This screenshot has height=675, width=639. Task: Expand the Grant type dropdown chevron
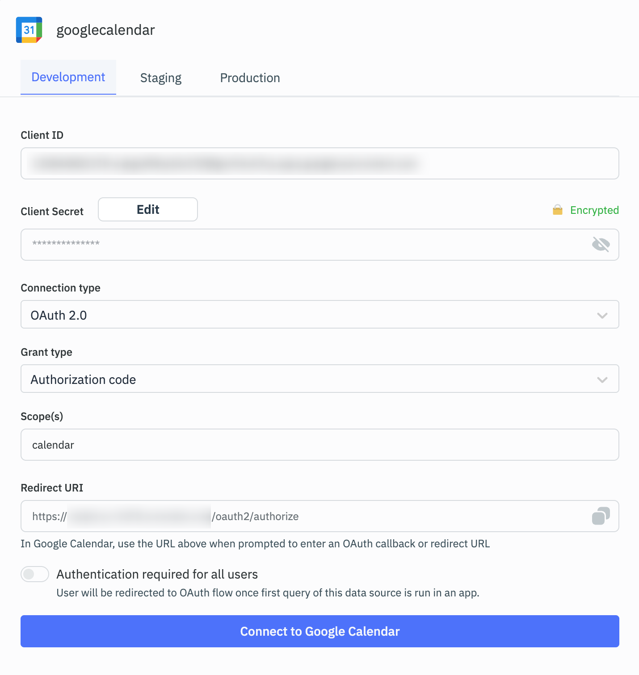coord(602,379)
